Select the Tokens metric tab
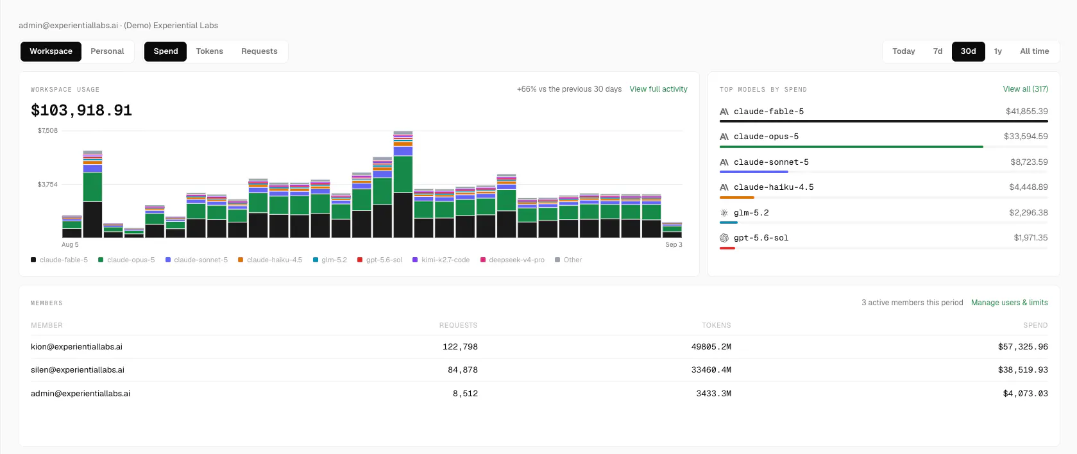The width and height of the screenshot is (1077, 454). [x=210, y=51]
